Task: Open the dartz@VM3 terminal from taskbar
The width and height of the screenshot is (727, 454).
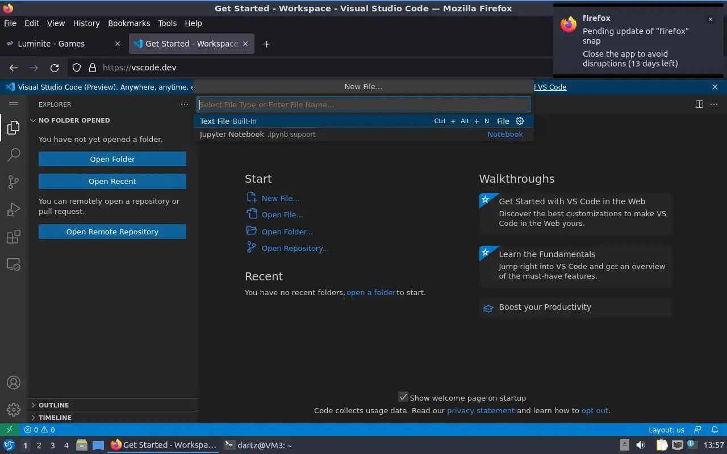Action: click(x=258, y=445)
